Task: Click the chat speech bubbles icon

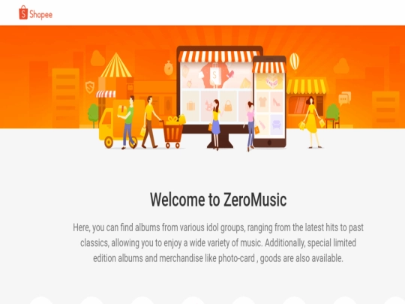Action: (x=344, y=98)
